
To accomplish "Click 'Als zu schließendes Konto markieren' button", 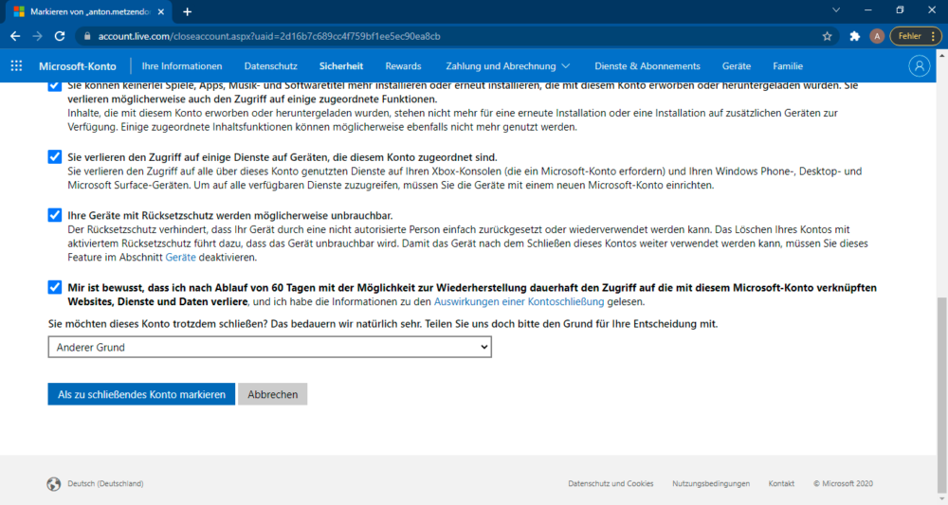I will 141,394.
